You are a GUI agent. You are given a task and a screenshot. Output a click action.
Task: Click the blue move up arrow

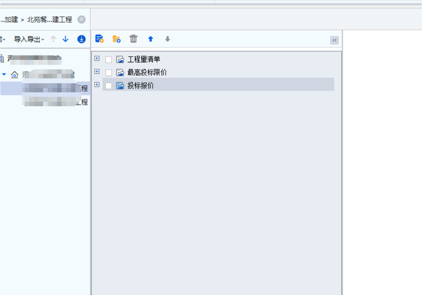[151, 39]
